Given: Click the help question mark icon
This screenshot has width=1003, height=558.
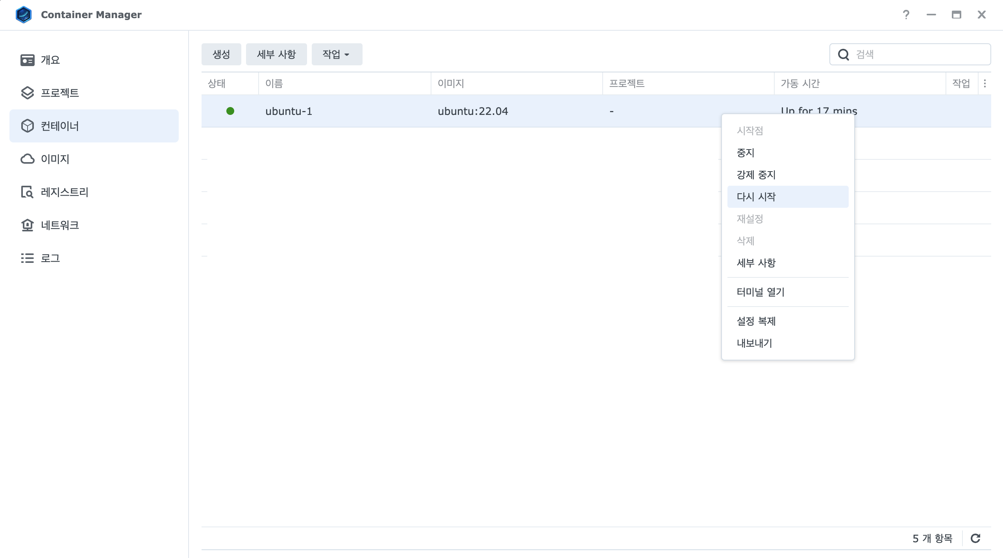Looking at the screenshot, I should pos(906,15).
